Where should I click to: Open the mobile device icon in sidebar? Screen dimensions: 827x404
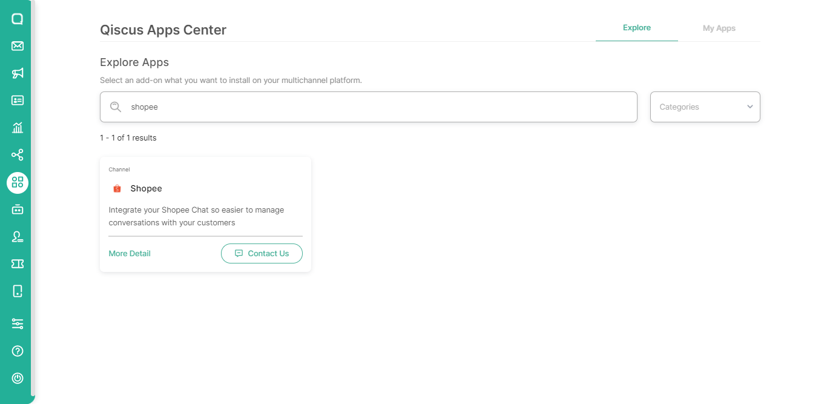pyautogui.click(x=18, y=291)
